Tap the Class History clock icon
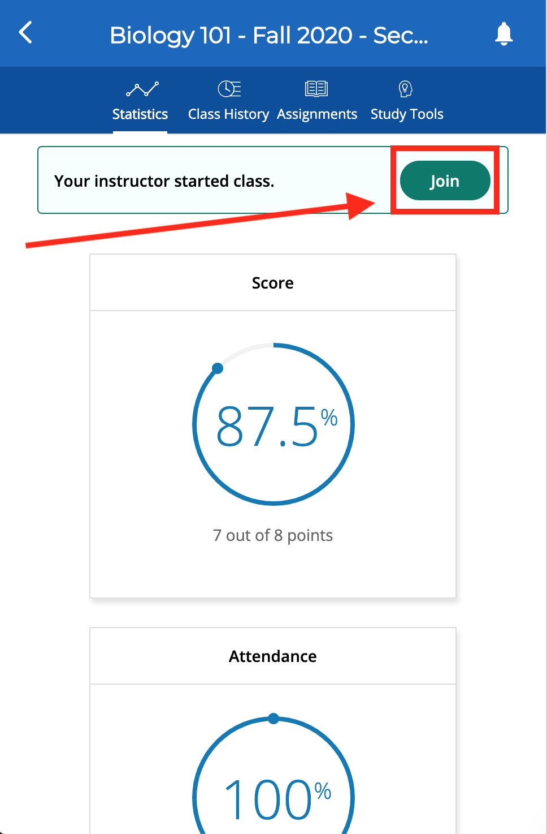547x834 pixels. click(228, 88)
